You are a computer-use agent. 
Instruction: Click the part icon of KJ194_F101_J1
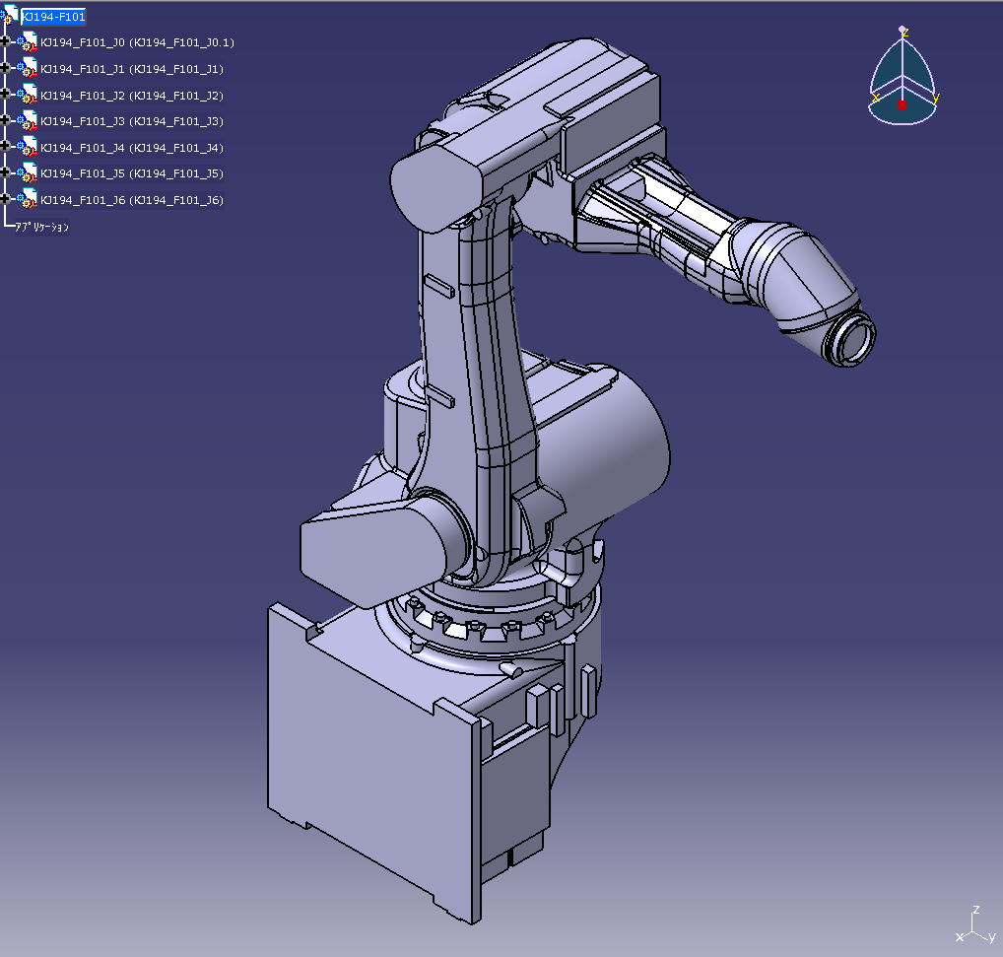pos(27,68)
